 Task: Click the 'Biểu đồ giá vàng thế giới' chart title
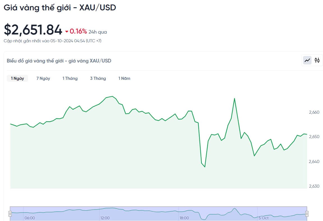click(59, 61)
